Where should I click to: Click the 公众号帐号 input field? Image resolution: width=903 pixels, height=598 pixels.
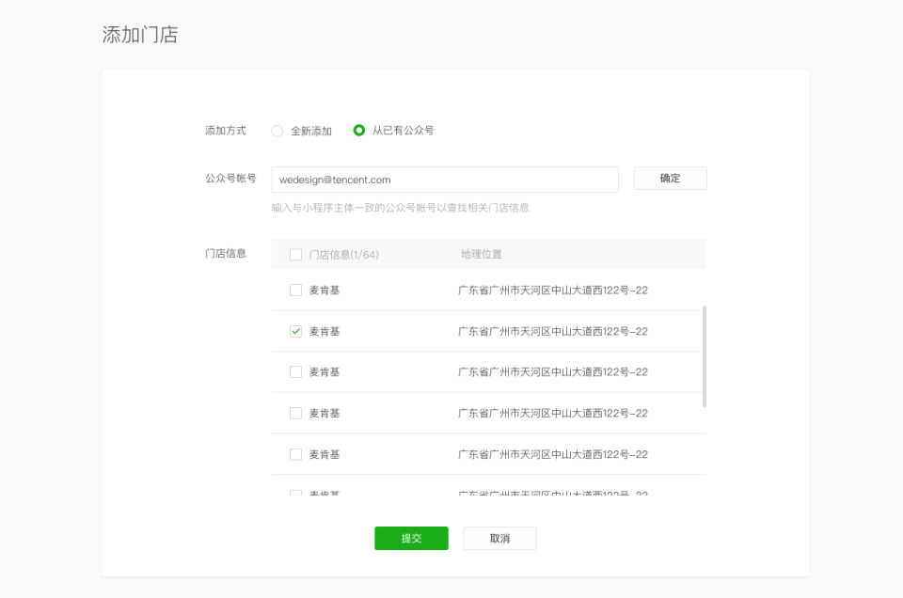(x=445, y=180)
